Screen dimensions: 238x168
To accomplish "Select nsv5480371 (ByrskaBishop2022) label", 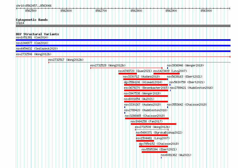I will pos(159,133).
